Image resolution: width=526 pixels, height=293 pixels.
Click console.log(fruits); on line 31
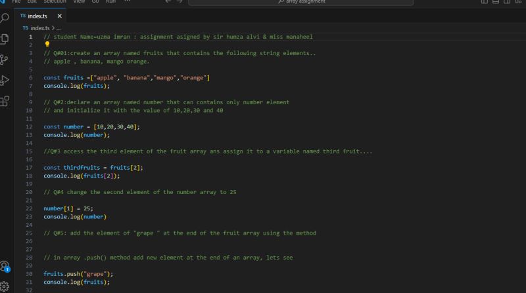(76, 282)
